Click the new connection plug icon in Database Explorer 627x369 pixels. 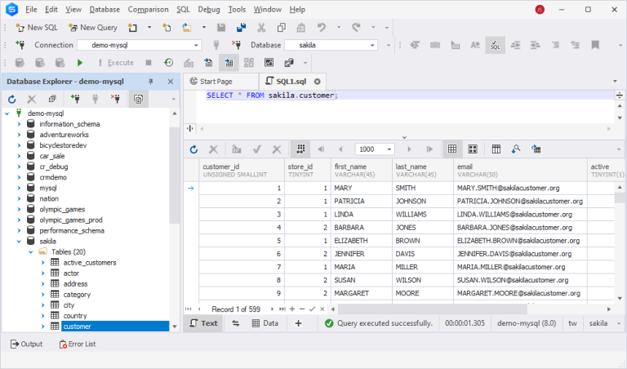pyautogui.click(x=75, y=99)
